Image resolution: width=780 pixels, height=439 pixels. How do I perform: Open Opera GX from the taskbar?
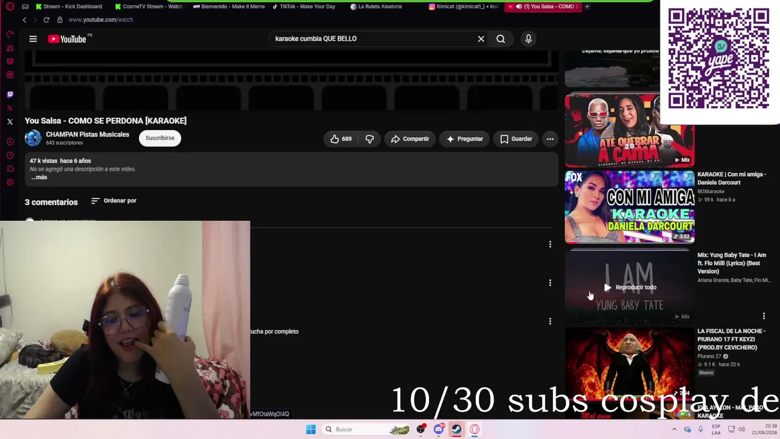pyautogui.click(x=474, y=429)
